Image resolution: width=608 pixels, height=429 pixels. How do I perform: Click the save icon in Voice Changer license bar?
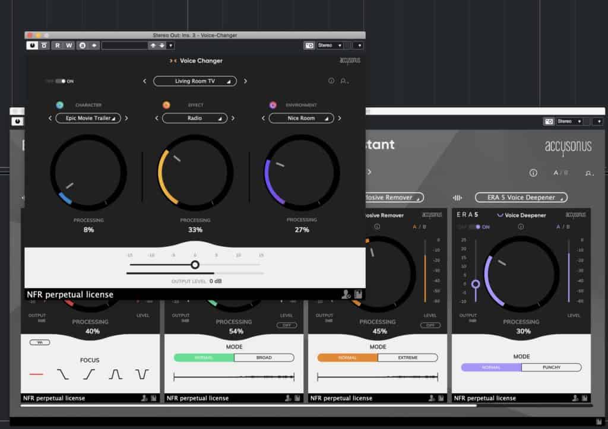(x=358, y=294)
